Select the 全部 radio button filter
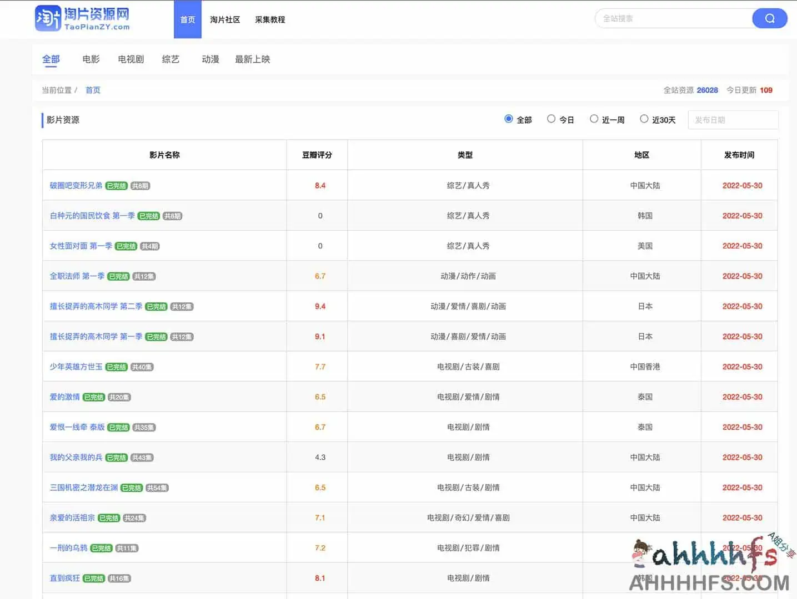 coord(508,119)
